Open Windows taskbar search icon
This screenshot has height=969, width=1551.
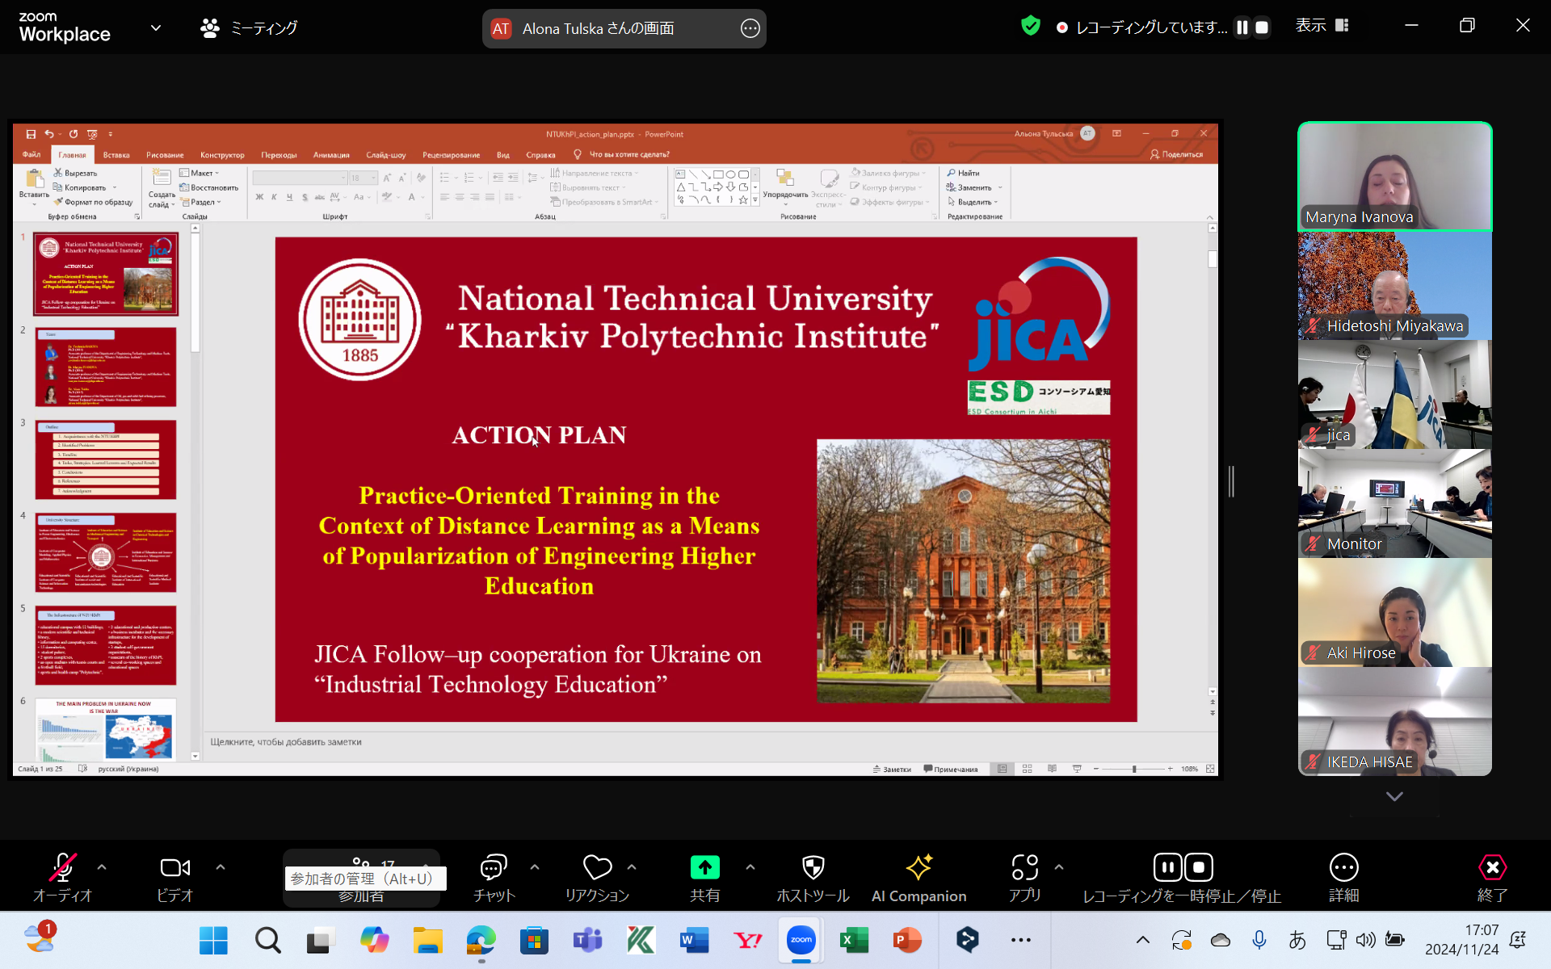[x=267, y=940]
